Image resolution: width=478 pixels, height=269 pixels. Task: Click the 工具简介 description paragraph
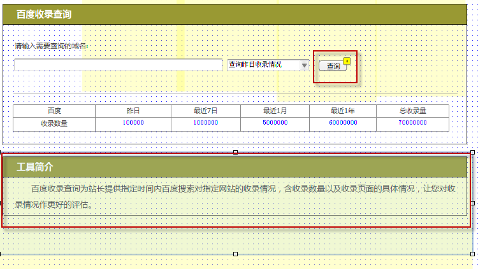coord(235,197)
